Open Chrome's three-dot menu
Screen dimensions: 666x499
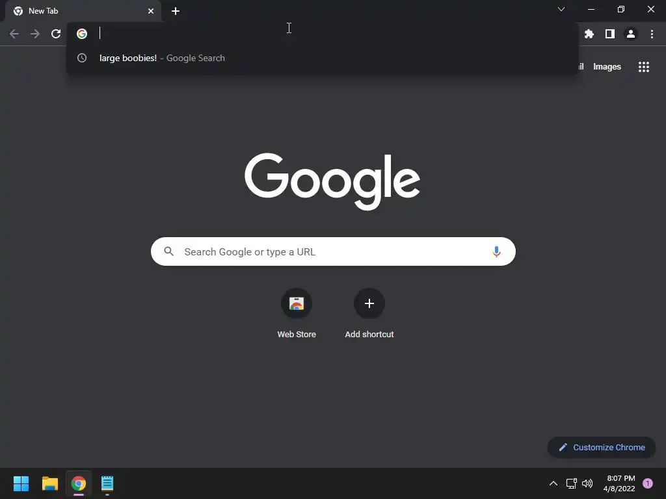(x=652, y=34)
